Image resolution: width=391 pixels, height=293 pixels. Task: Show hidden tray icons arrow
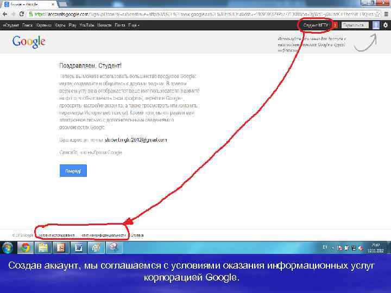(333, 248)
